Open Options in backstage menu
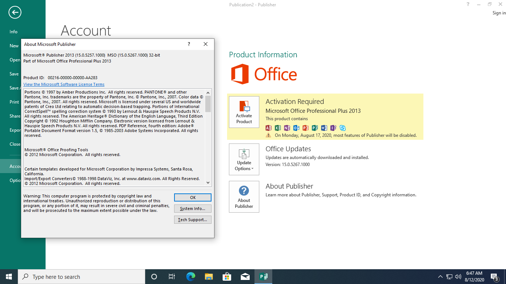Viewport: 506px width, 284px height. 10,180
